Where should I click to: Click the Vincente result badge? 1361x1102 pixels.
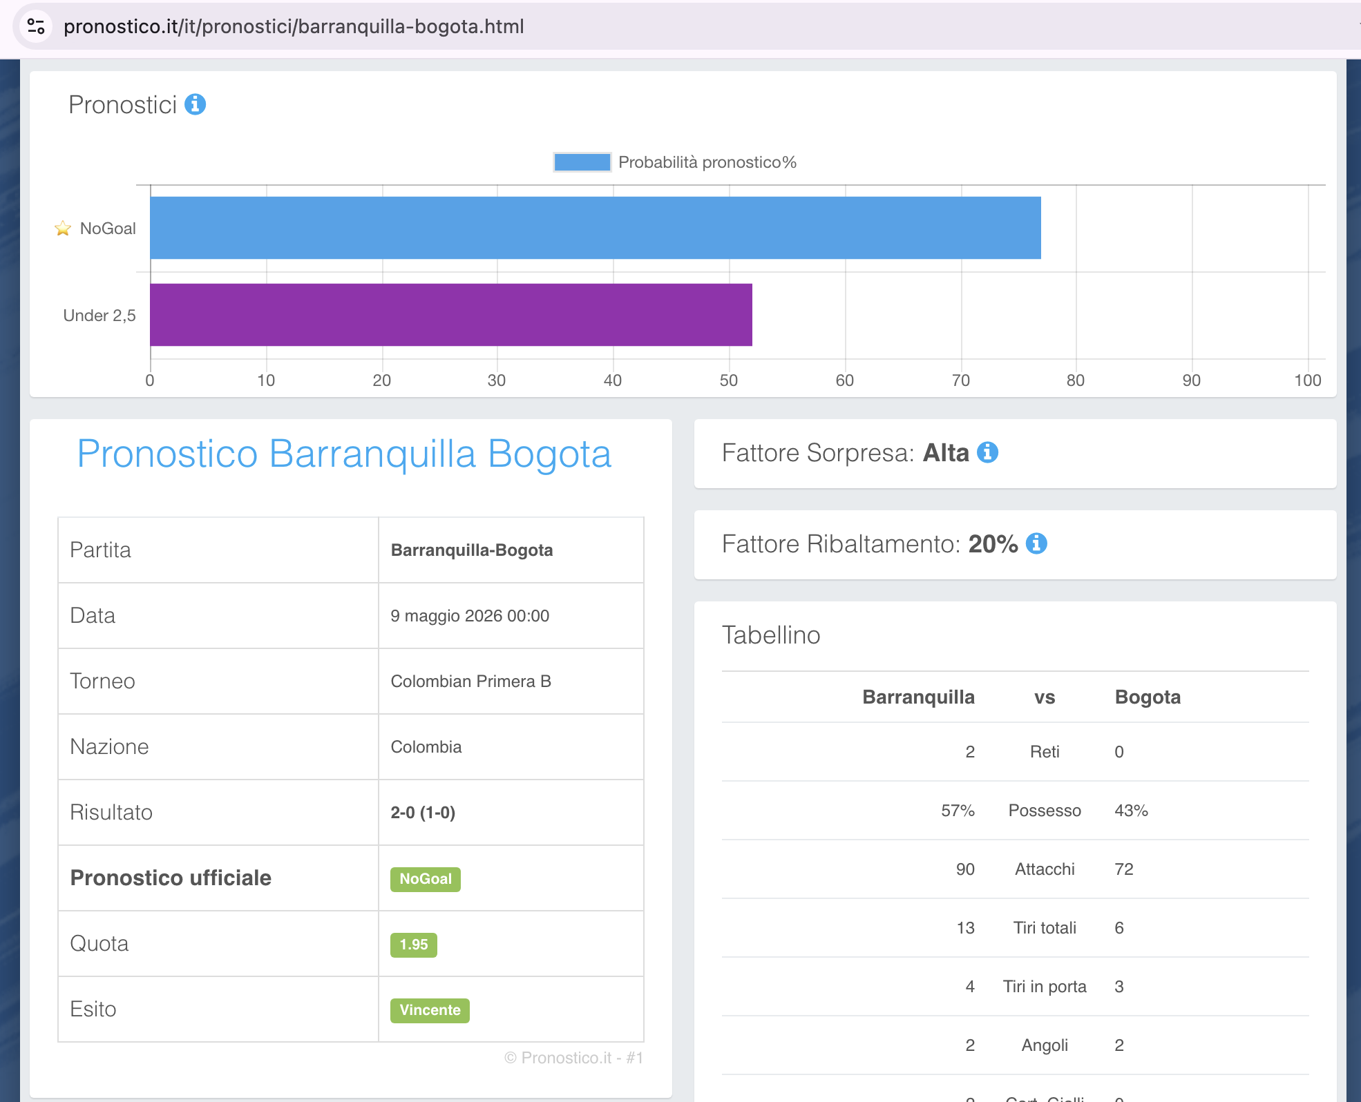(430, 1010)
